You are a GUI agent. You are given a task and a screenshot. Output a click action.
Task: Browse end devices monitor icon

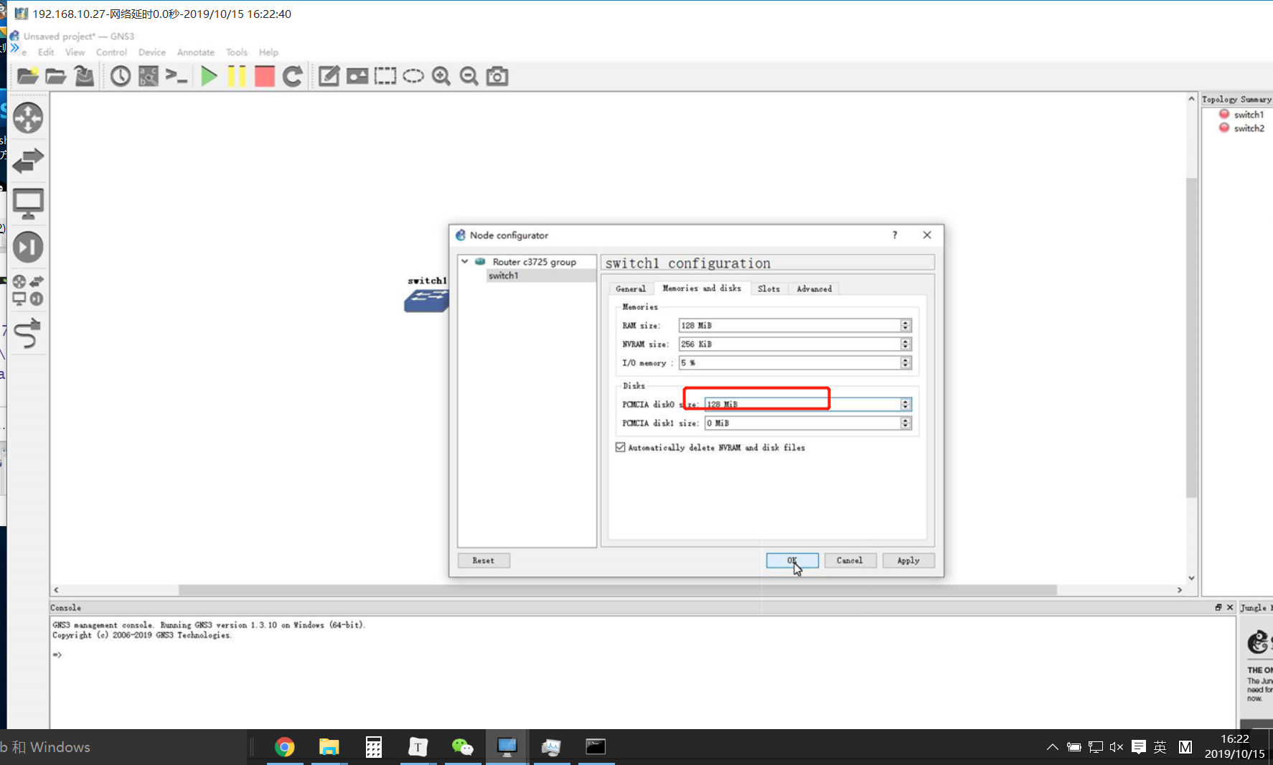coord(28,204)
